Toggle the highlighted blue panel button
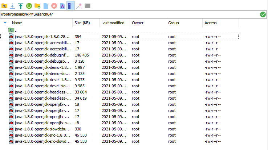This screenshot has width=268, height=150. point(70,5)
